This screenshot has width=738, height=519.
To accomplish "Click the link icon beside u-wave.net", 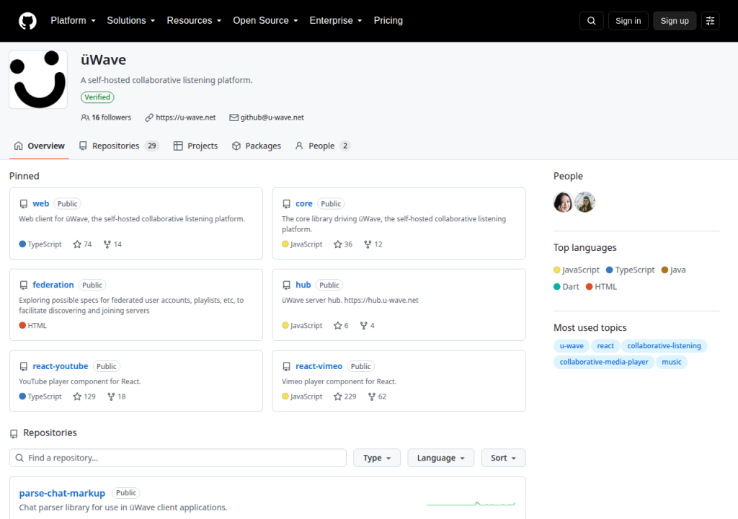I will click(x=149, y=117).
